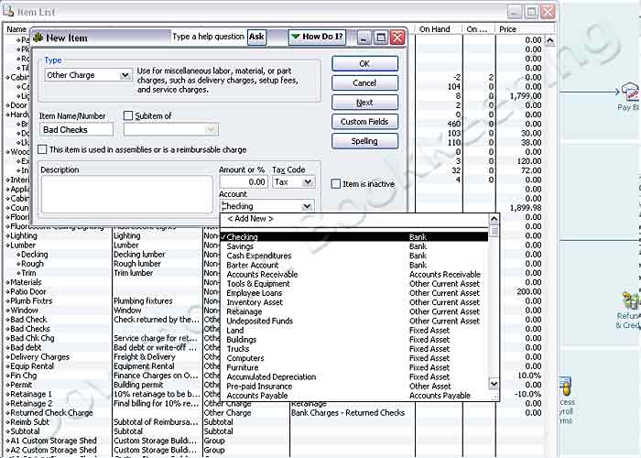Click the On Hand column header

[439, 29]
